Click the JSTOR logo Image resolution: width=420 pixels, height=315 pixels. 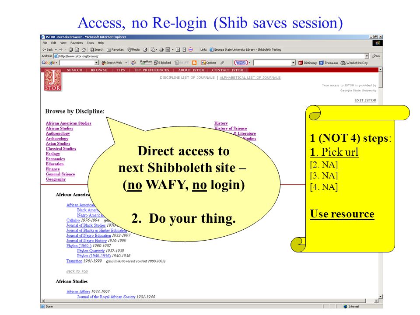(x=53, y=80)
